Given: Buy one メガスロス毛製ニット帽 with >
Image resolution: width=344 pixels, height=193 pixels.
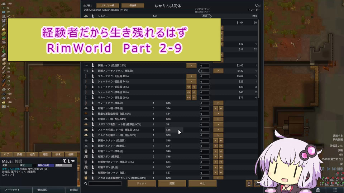Looking at the screenshot, I should click(x=218, y=124).
